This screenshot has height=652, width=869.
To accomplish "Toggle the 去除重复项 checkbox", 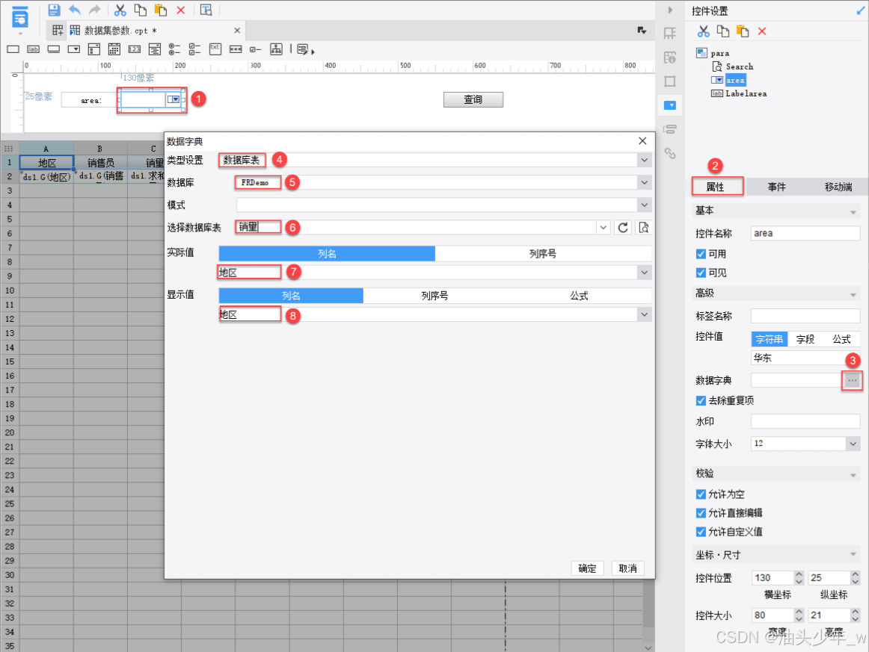I will pos(701,401).
